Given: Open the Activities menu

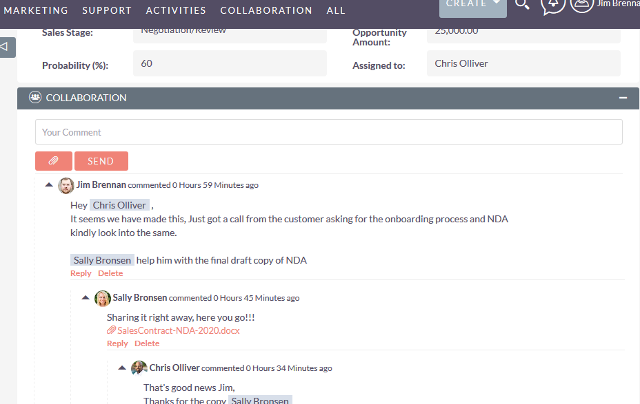Looking at the screenshot, I should coord(176,10).
